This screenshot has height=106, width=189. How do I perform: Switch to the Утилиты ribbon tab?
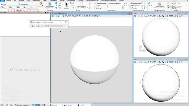[81, 1]
